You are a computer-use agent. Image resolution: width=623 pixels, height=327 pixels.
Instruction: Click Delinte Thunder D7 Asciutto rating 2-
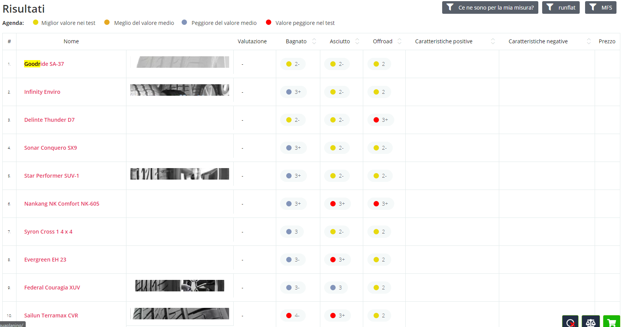pyautogui.click(x=337, y=120)
